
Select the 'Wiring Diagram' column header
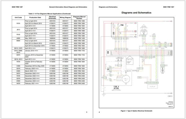click(65, 18)
